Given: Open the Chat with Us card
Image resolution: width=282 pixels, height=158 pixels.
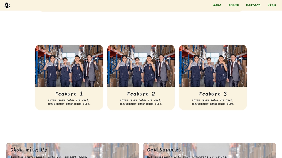Looking at the screenshot, I should tap(73, 150).
